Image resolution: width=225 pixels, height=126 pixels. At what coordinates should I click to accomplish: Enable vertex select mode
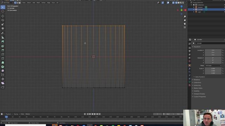[x=15, y=2]
